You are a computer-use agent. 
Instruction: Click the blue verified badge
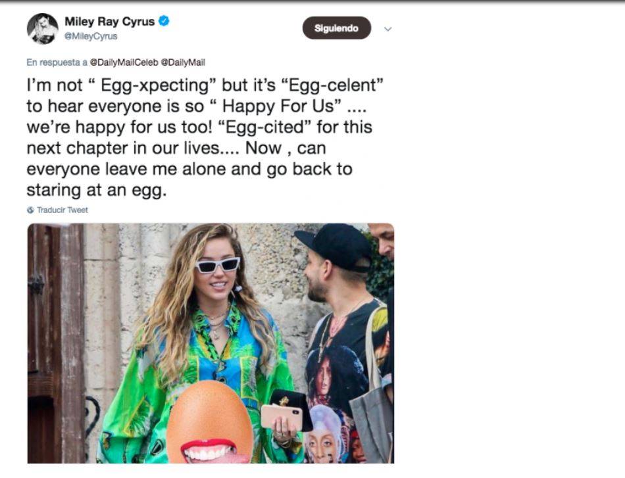(x=164, y=21)
